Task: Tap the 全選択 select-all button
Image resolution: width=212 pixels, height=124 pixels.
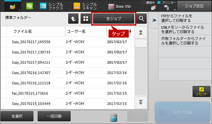Action: pyautogui.click(x=17, y=116)
